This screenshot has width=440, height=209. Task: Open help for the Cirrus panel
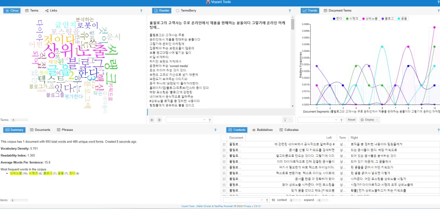(141, 11)
